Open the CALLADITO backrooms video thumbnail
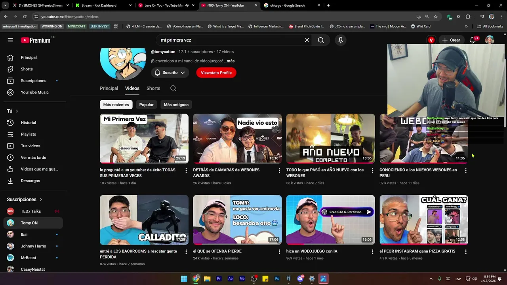The image size is (507, 285). [144, 220]
